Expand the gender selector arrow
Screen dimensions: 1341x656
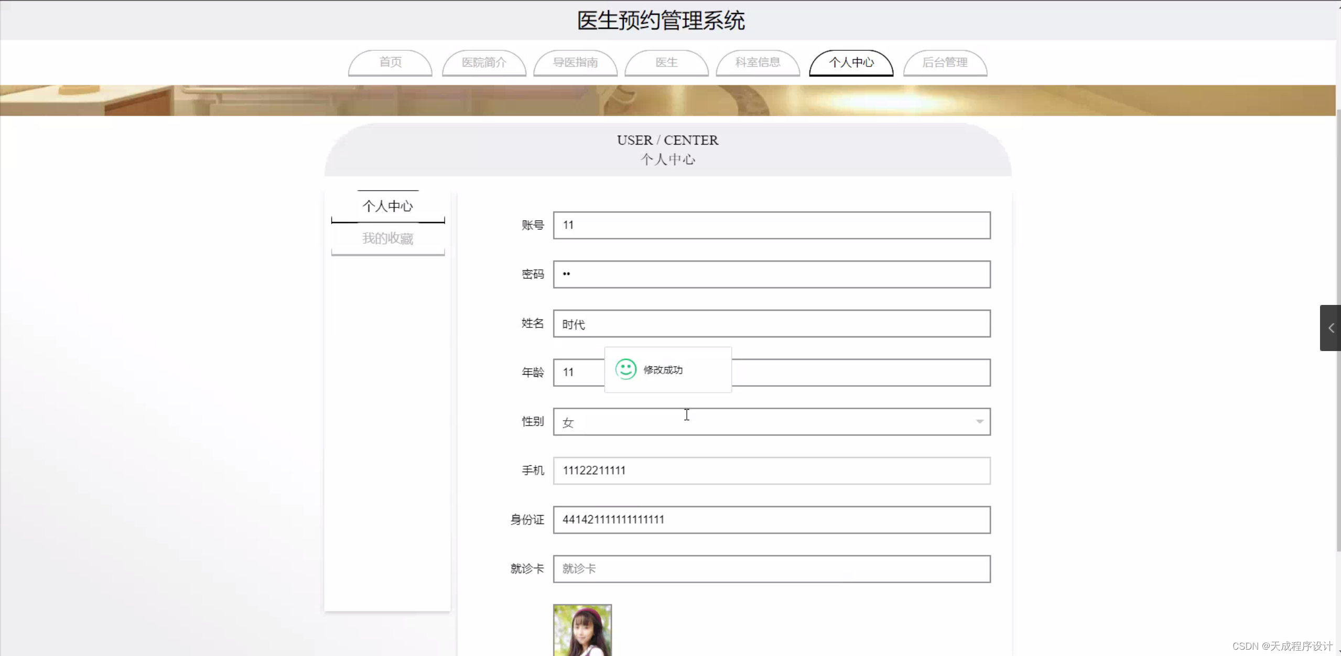click(979, 421)
